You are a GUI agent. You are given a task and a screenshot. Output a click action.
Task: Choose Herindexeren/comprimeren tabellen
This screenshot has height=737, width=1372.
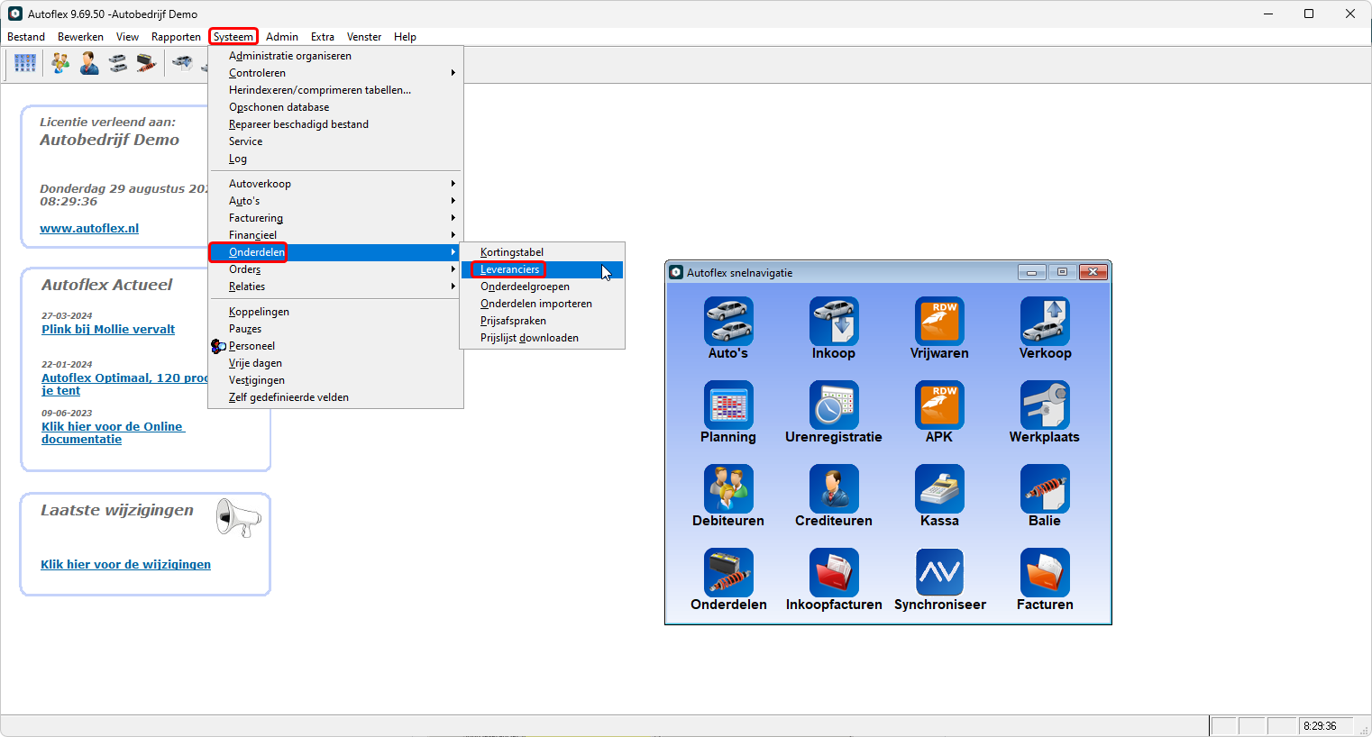click(335, 90)
